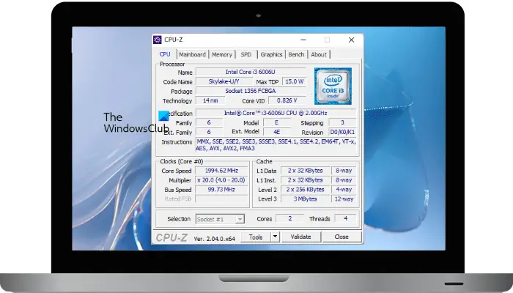Screen dimensions: 513x293
Task: Show the About tab
Action: [x=319, y=55]
